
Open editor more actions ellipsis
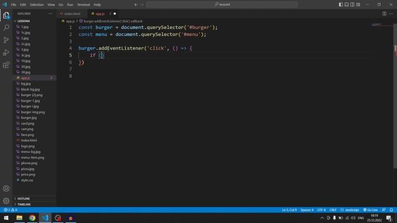[391, 14]
